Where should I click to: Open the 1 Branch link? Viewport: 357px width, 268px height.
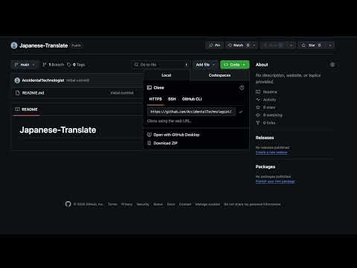coord(54,65)
